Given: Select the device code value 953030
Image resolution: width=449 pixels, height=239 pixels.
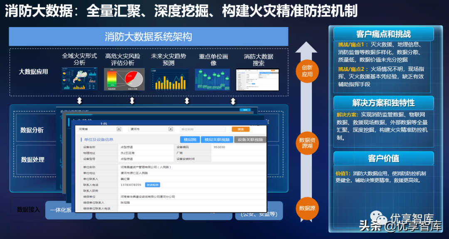Looking at the screenshot, I should coord(220,147).
